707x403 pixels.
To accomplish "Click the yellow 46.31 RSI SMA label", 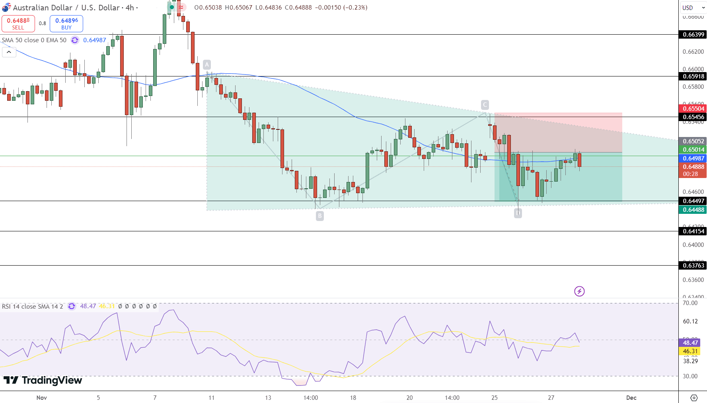I will [x=690, y=351].
